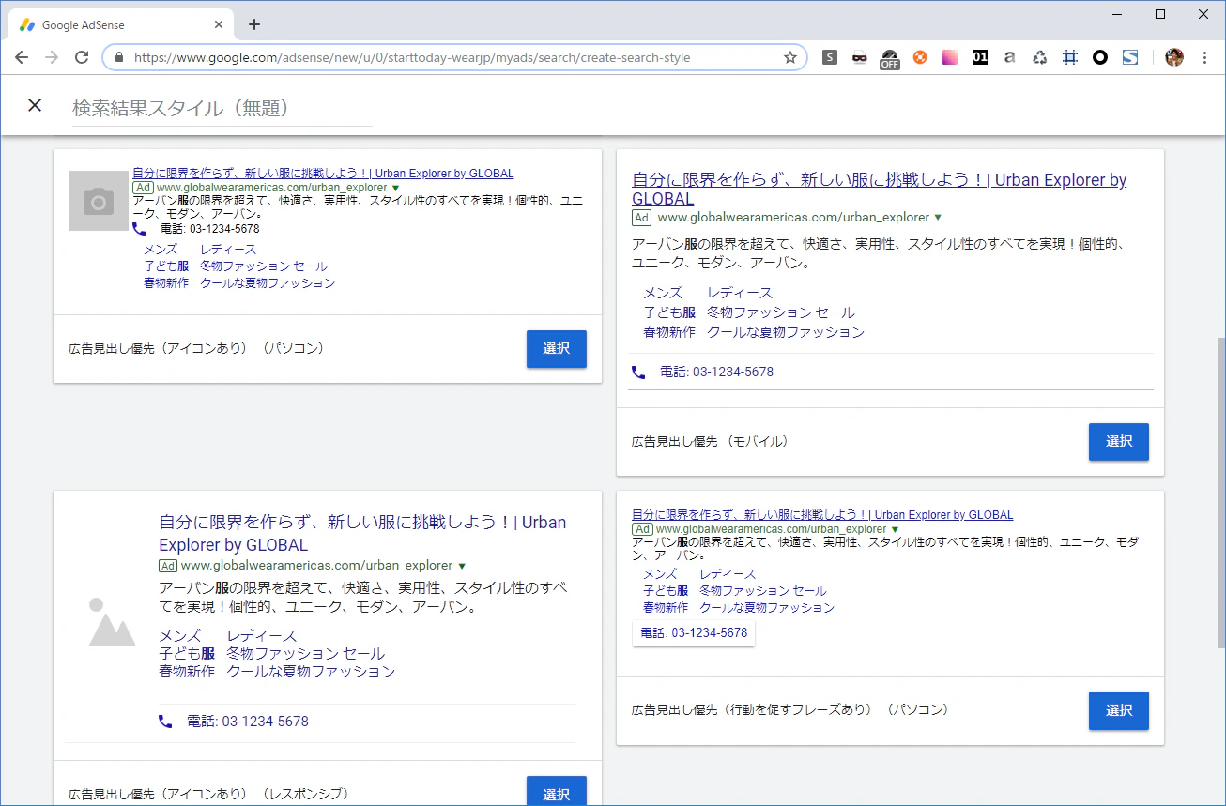Image resolution: width=1226 pixels, height=806 pixels.
Task: Select the icon desktop (パソコン) headline style
Action: pos(556,349)
